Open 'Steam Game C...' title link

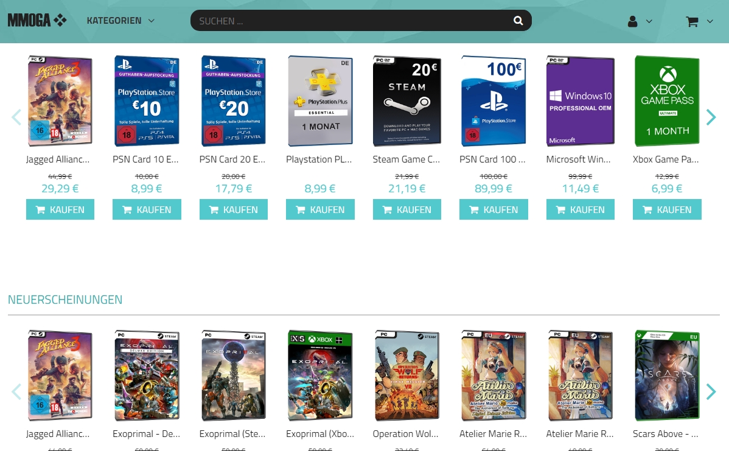[406, 159]
